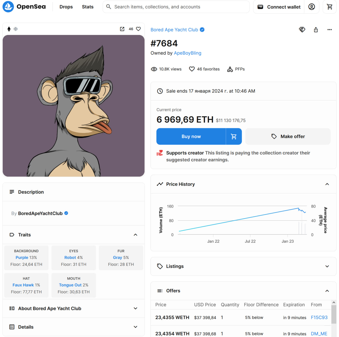This screenshot has width=339, height=337.
Task: Open the Drops menu
Action: click(66, 7)
